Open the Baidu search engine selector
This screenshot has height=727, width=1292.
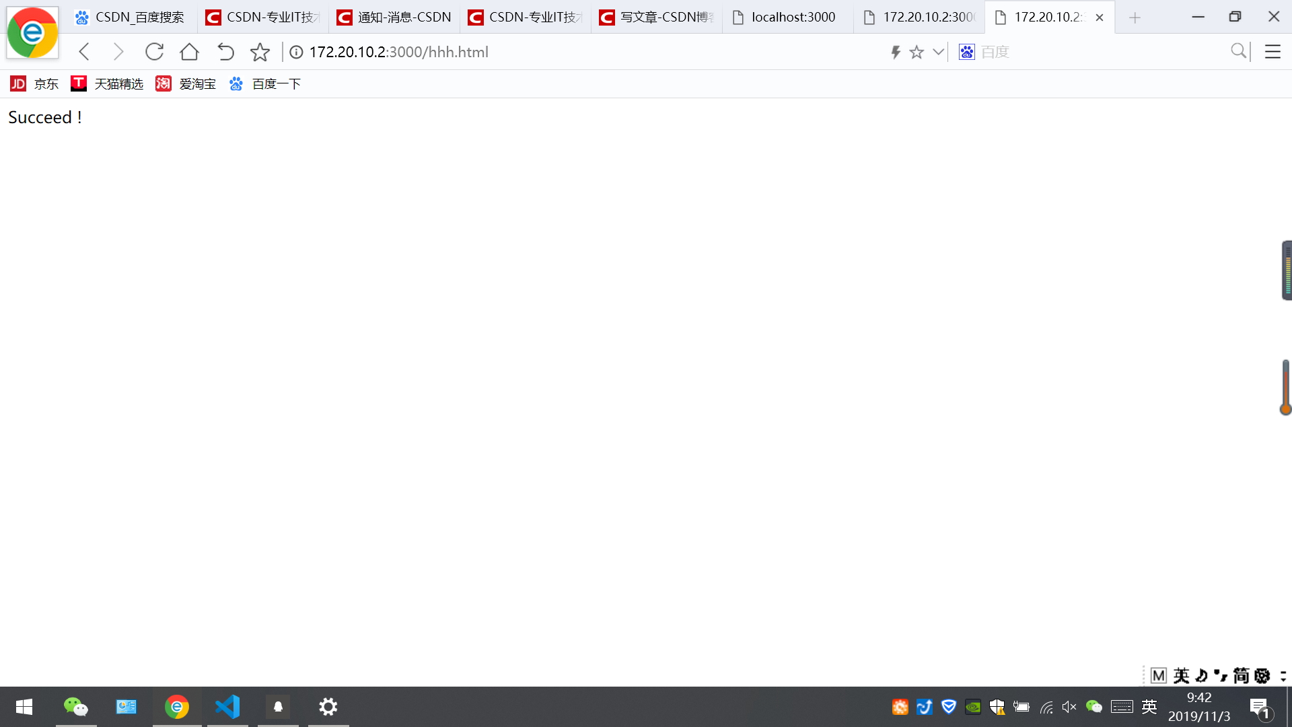tap(967, 52)
